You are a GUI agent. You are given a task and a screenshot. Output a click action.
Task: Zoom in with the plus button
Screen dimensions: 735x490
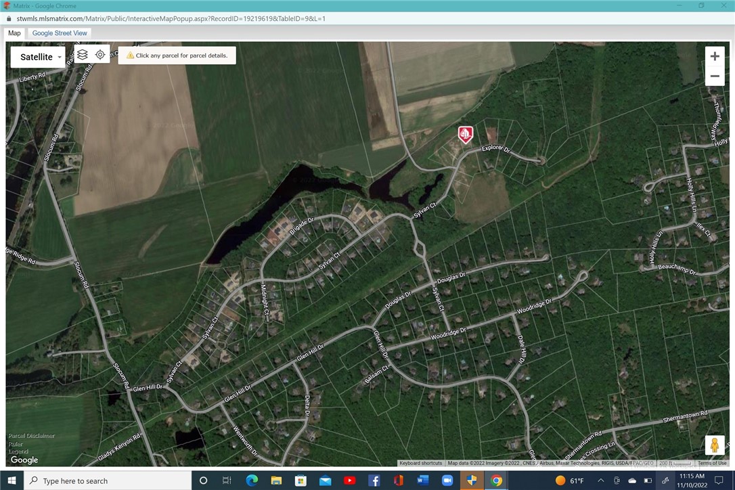click(714, 57)
